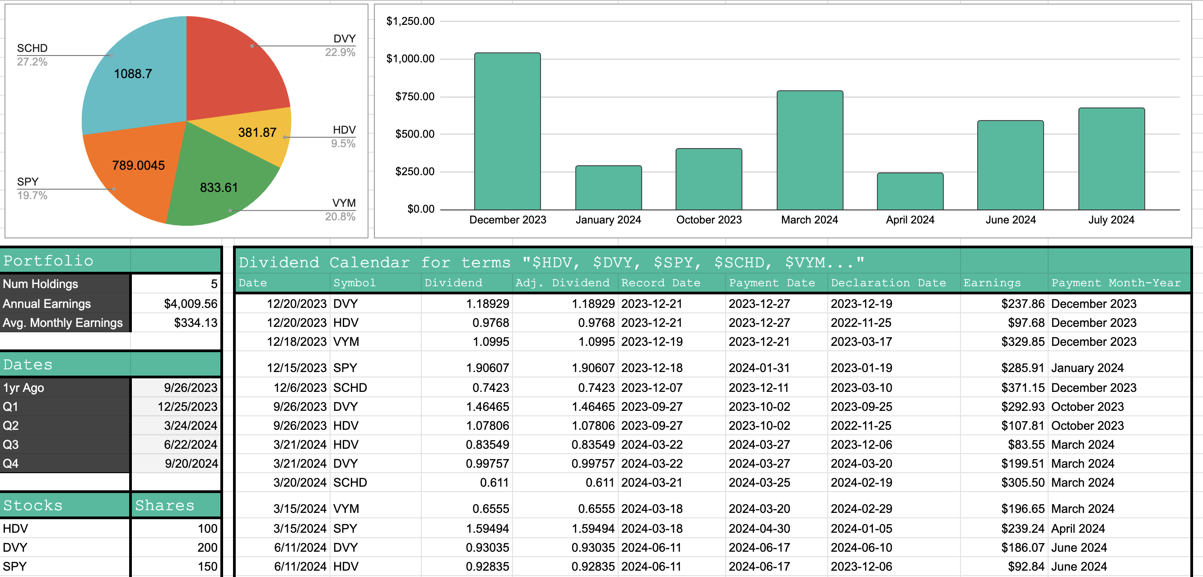Click the April 2024 payment month cell
Viewport: 1203px width, 577px height.
click(1119, 528)
